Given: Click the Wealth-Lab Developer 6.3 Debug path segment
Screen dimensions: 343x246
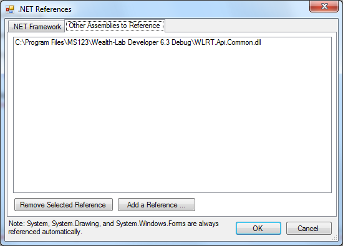Looking at the screenshot, I should [142, 42].
